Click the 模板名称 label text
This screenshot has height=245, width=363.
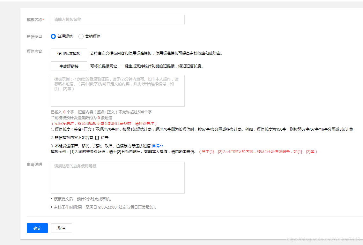[x=35, y=20]
